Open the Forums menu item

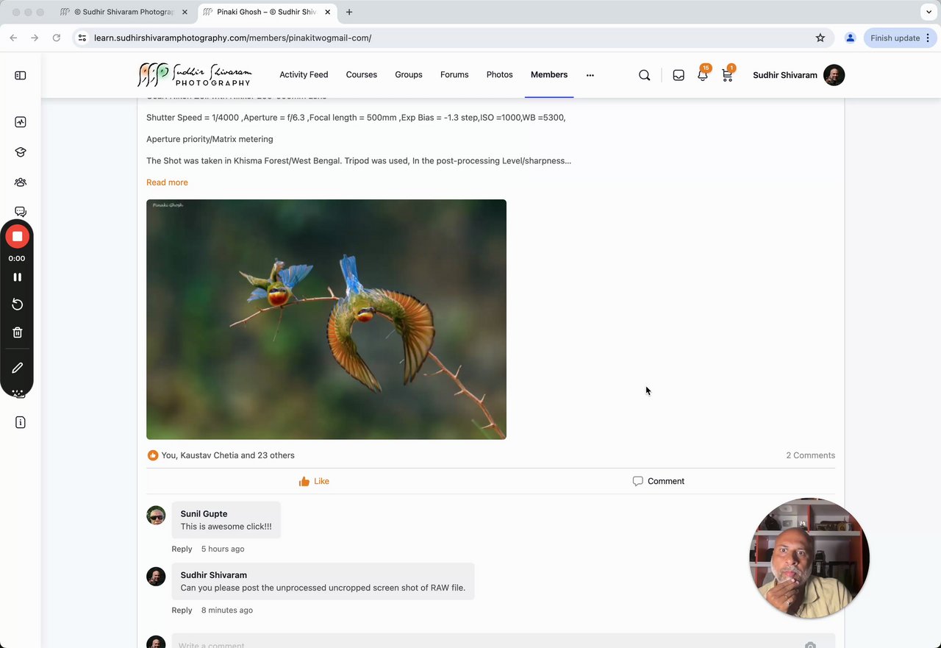[x=454, y=75]
